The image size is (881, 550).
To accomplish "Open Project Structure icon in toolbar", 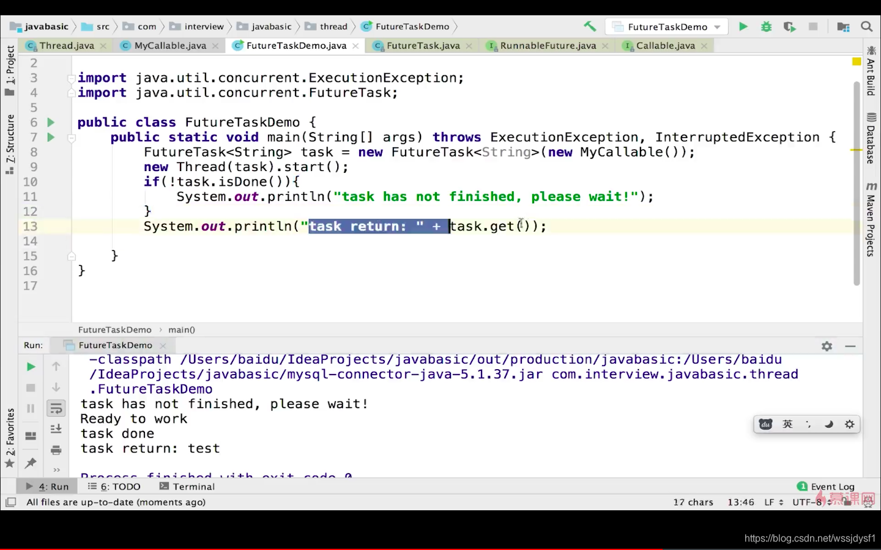I will 843,26.
